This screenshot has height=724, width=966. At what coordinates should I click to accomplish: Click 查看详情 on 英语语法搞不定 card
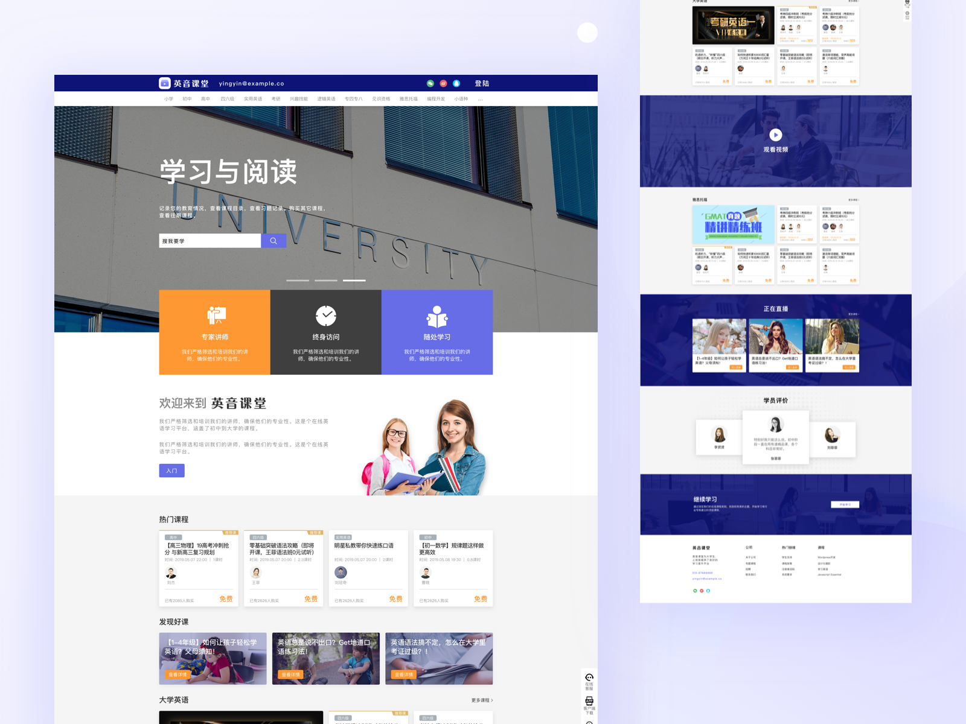404,675
